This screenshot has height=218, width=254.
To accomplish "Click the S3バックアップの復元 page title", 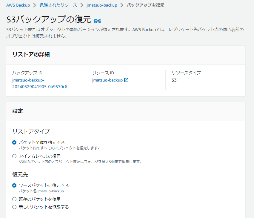I will (48, 19).
